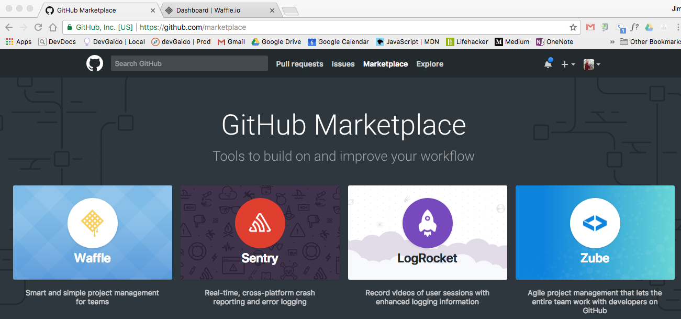Select Explore in the GitHub navigation
The width and height of the screenshot is (681, 319).
430,63
